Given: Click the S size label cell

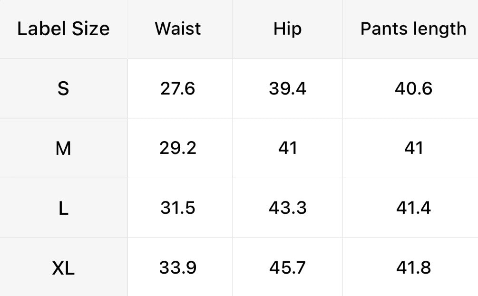Looking at the screenshot, I should coord(63,89).
